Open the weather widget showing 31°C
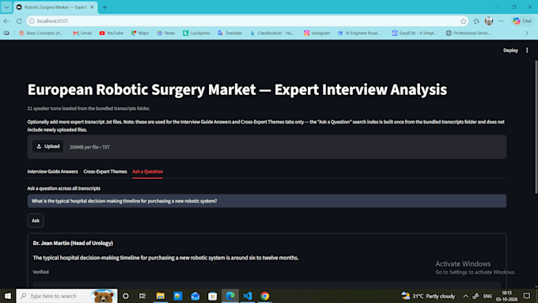Image resolution: width=538 pixels, height=303 pixels. [x=428, y=296]
